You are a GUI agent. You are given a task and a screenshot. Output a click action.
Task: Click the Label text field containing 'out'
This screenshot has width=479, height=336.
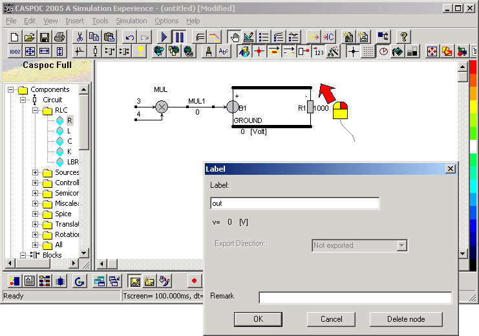coord(295,203)
